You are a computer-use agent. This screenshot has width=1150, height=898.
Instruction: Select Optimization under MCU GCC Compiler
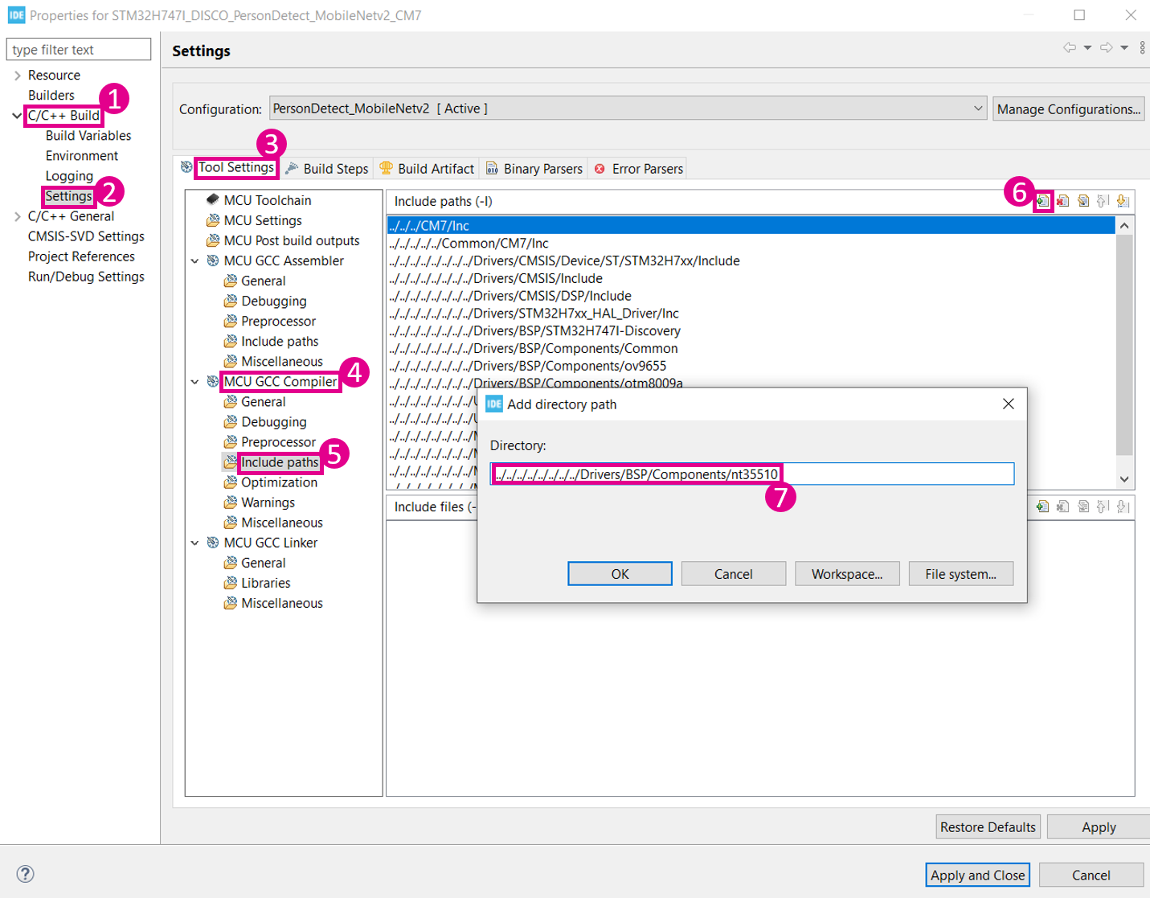pyautogui.click(x=280, y=482)
